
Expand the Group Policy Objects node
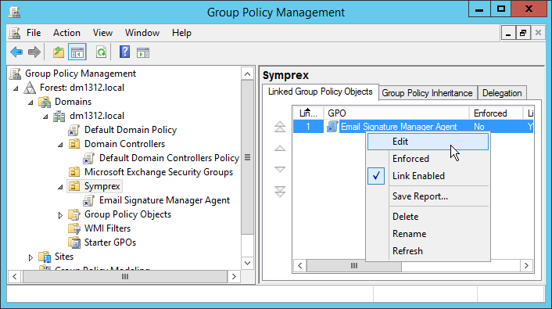[60, 215]
